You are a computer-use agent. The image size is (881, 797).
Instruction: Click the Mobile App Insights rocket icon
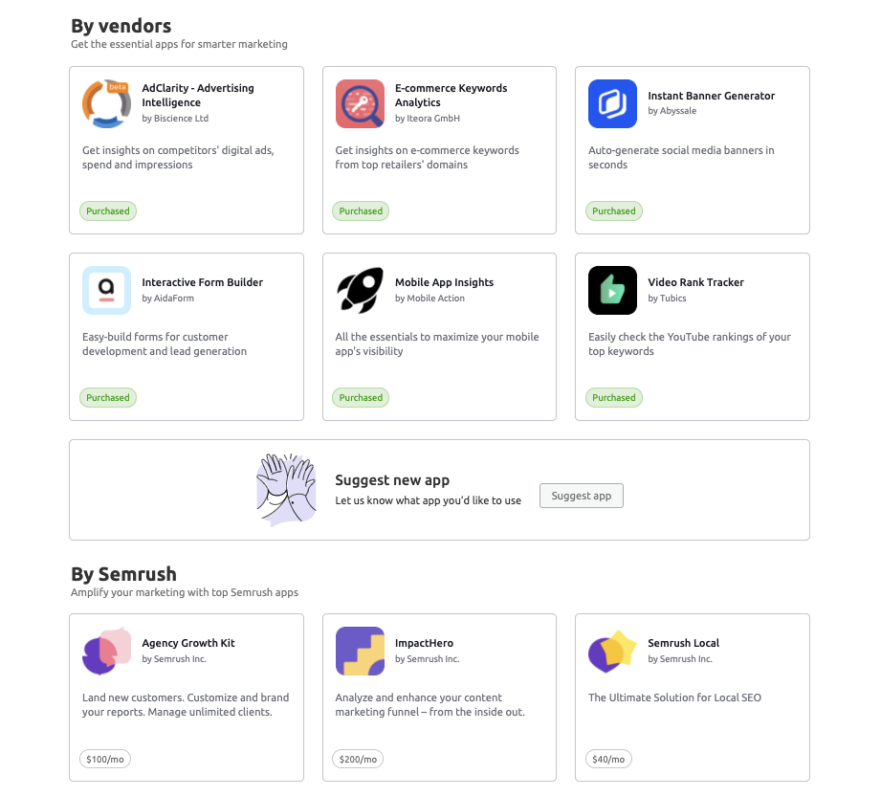pos(360,290)
